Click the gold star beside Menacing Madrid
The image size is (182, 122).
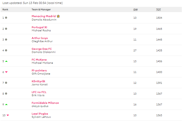(58, 16)
